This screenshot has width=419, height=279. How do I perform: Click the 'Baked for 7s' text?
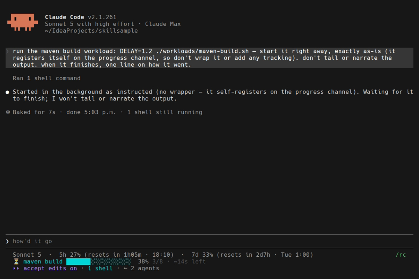pyautogui.click(x=34, y=112)
